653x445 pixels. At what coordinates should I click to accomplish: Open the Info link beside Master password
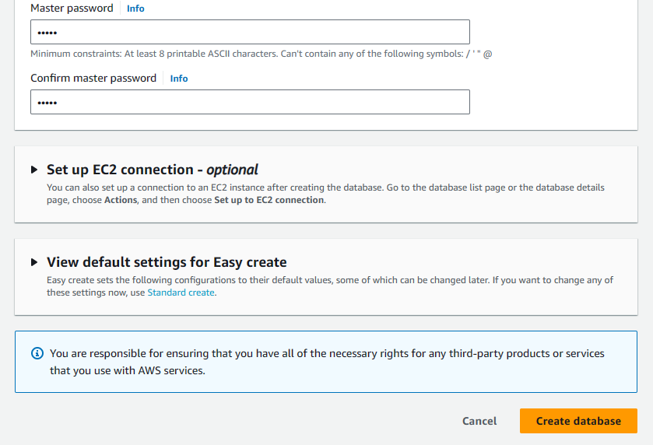(135, 9)
